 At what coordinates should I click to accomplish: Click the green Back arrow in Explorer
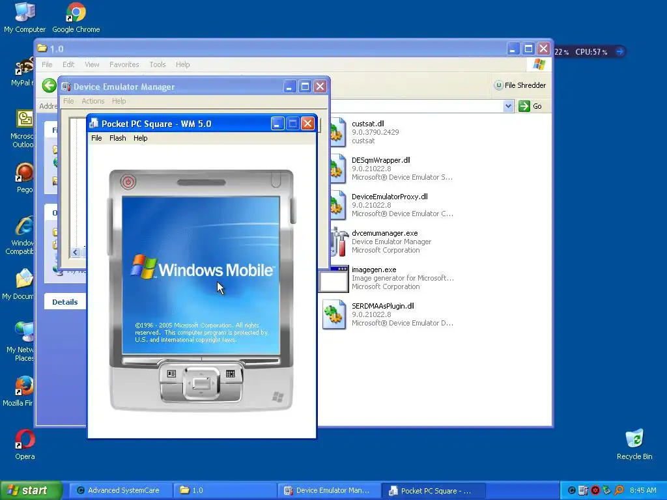point(50,85)
